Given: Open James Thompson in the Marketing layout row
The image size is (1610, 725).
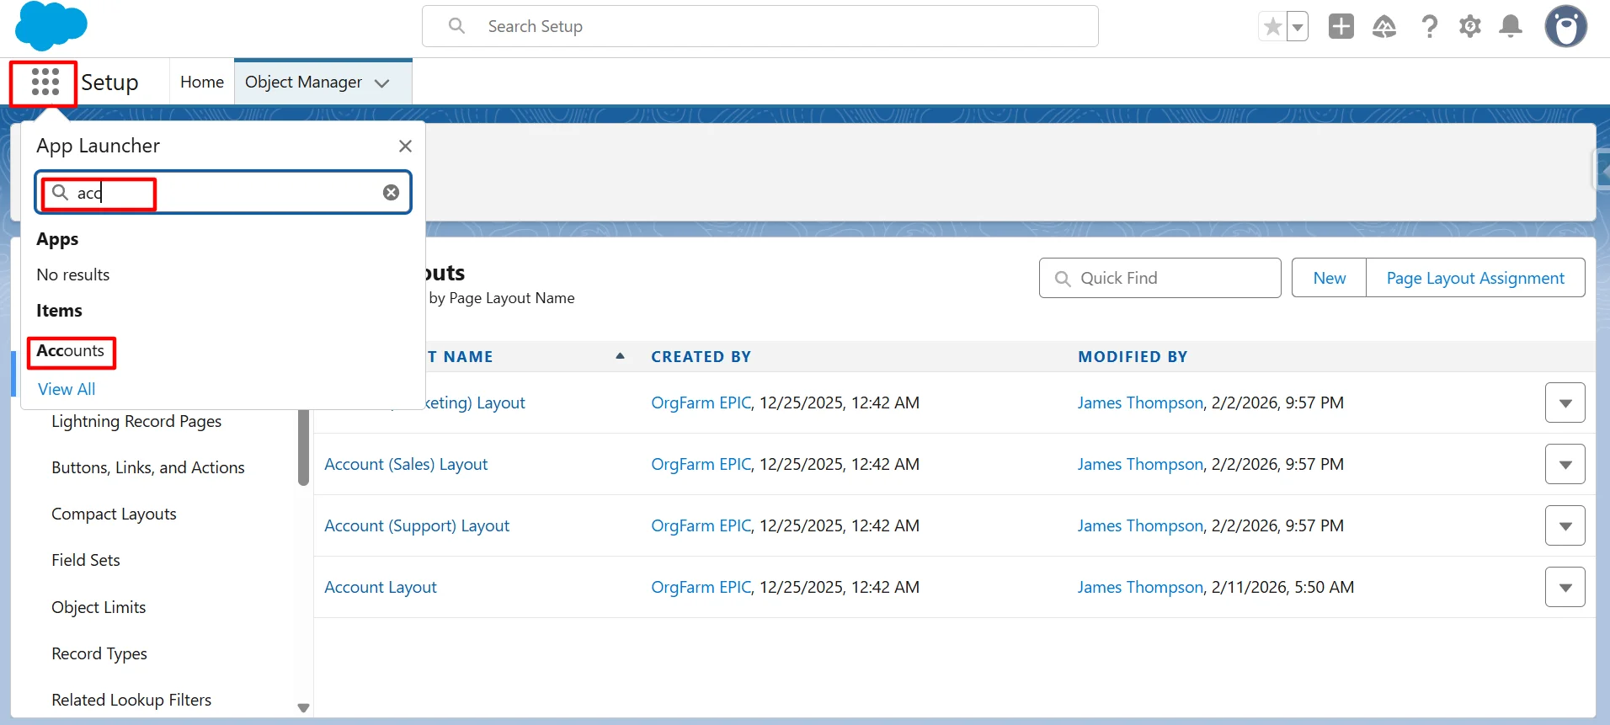Looking at the screenshot, I should pos(1140,402).
